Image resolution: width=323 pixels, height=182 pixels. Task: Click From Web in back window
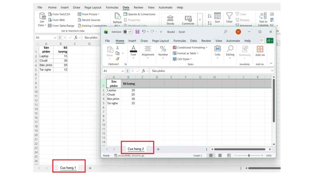[x=57, y=20]
